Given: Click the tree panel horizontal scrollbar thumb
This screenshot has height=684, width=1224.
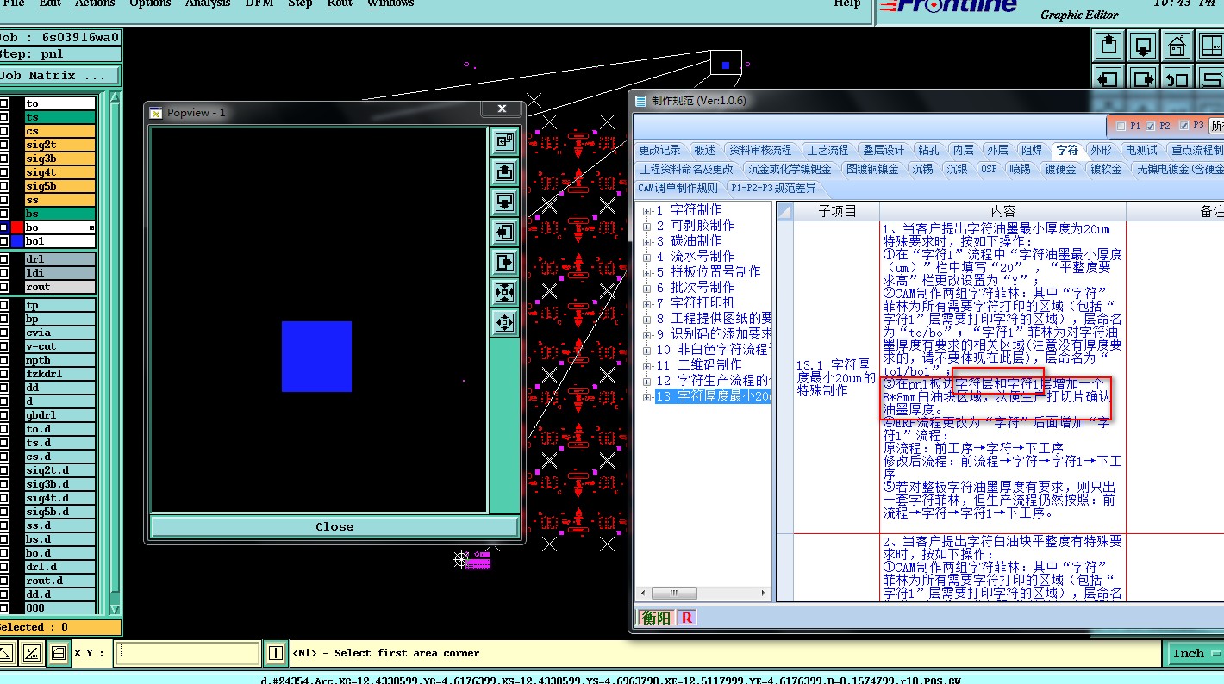Looking at the screenshot, I should click(674, 594).
